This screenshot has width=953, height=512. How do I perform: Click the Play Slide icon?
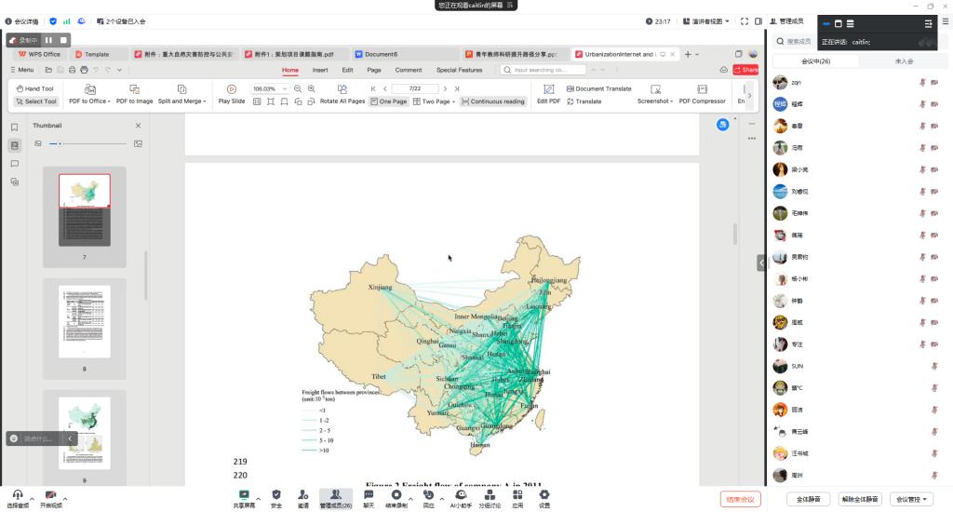point(232,89)
